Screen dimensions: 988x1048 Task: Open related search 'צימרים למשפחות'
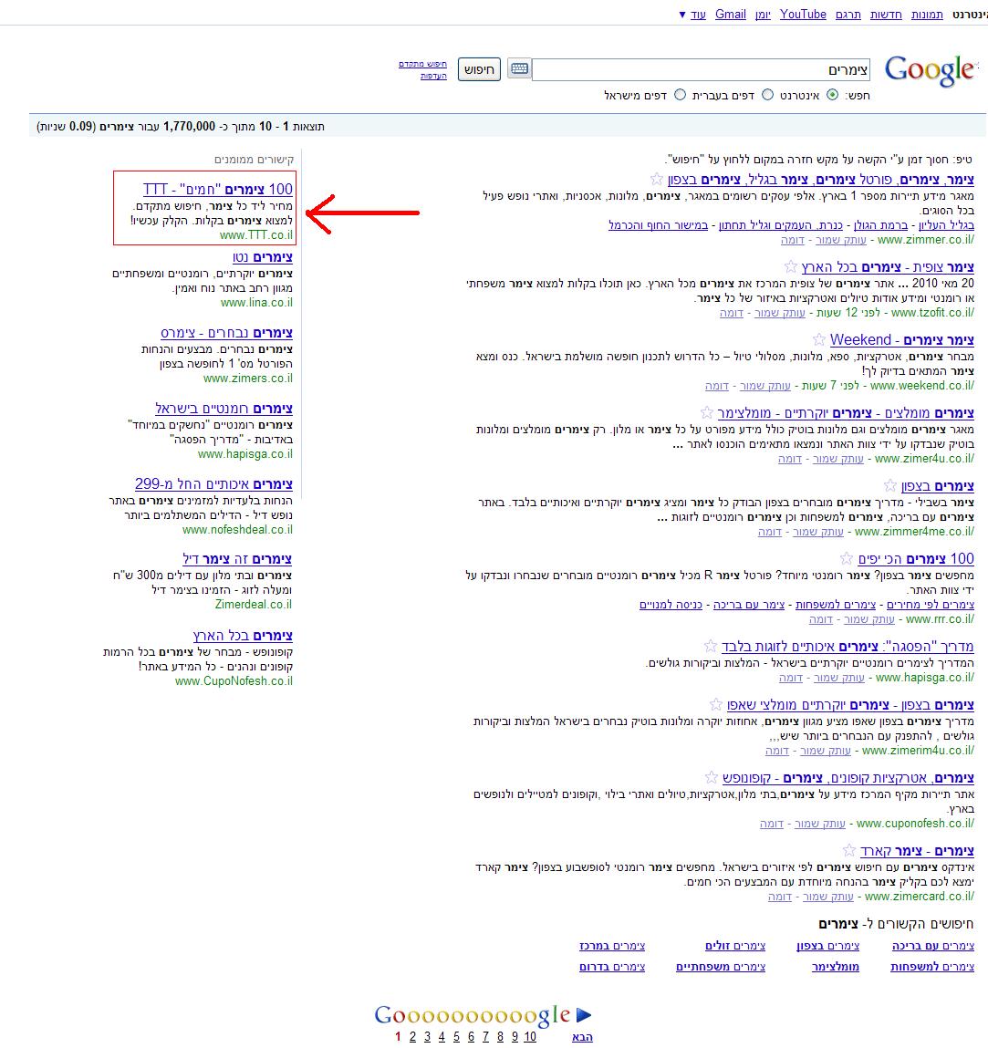[x=932, y=967]
